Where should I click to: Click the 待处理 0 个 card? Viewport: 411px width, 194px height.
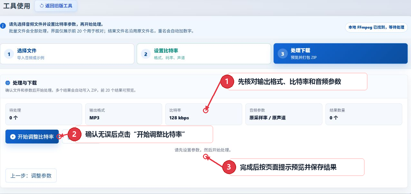tap(44, 114)
